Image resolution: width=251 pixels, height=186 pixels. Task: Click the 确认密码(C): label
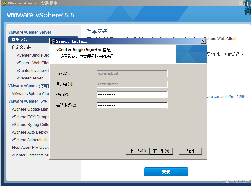67,106
